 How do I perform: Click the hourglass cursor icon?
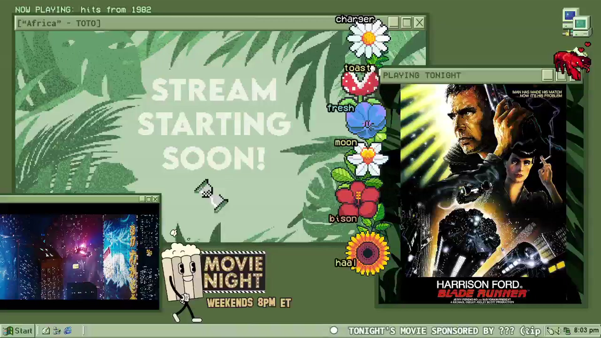[x=211, y=196]
